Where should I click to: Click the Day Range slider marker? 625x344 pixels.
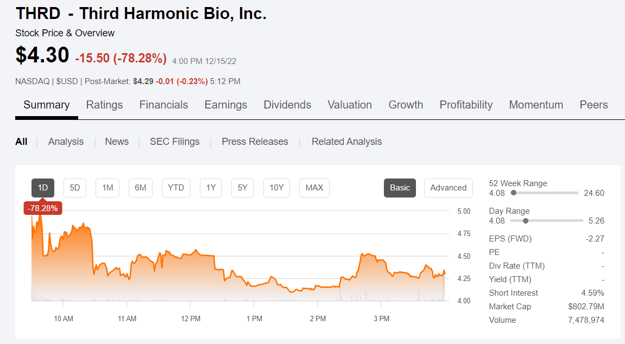(x=526, y=220)
